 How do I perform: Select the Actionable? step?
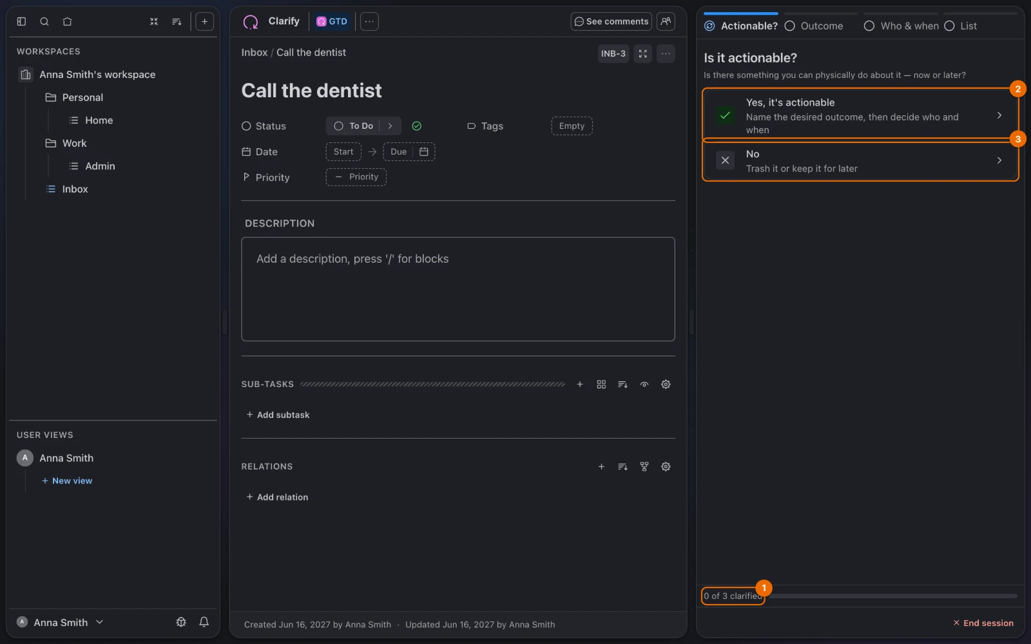pos(741,26)
